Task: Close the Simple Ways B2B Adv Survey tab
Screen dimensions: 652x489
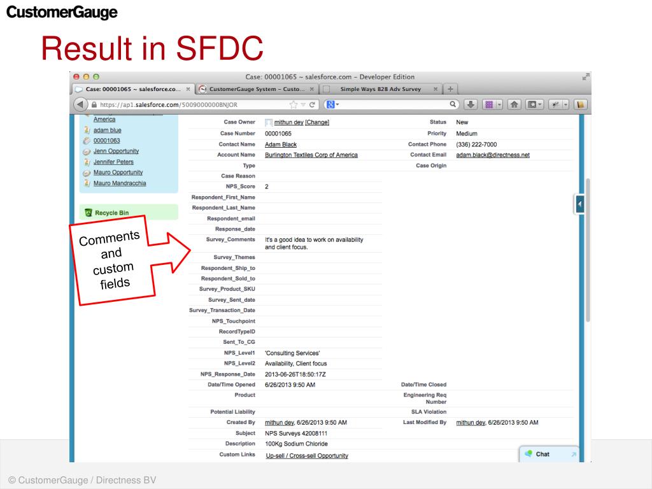Action: pos(436,89)
